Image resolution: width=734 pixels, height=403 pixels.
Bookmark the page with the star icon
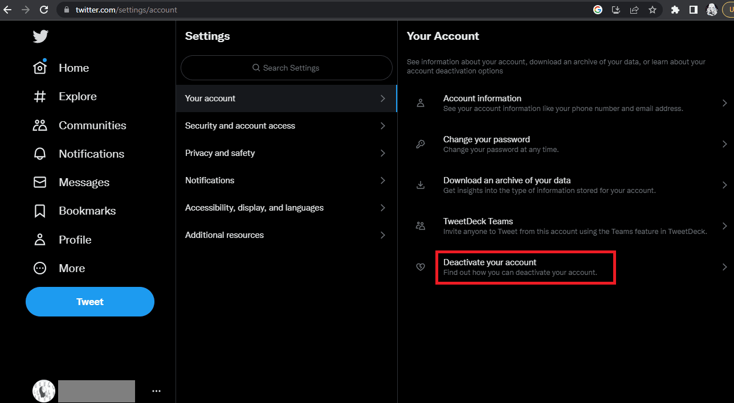tap(653, 10)
